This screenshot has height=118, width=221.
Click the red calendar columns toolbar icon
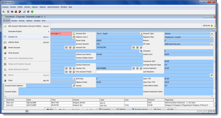tap(16, 12)
